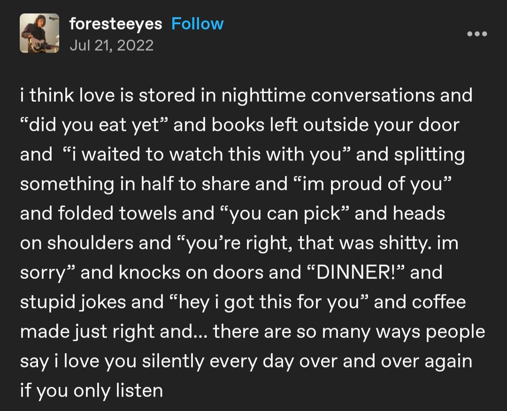Click the foresteeyes profile avatar

pyautogui.click(x=40, y=33)
